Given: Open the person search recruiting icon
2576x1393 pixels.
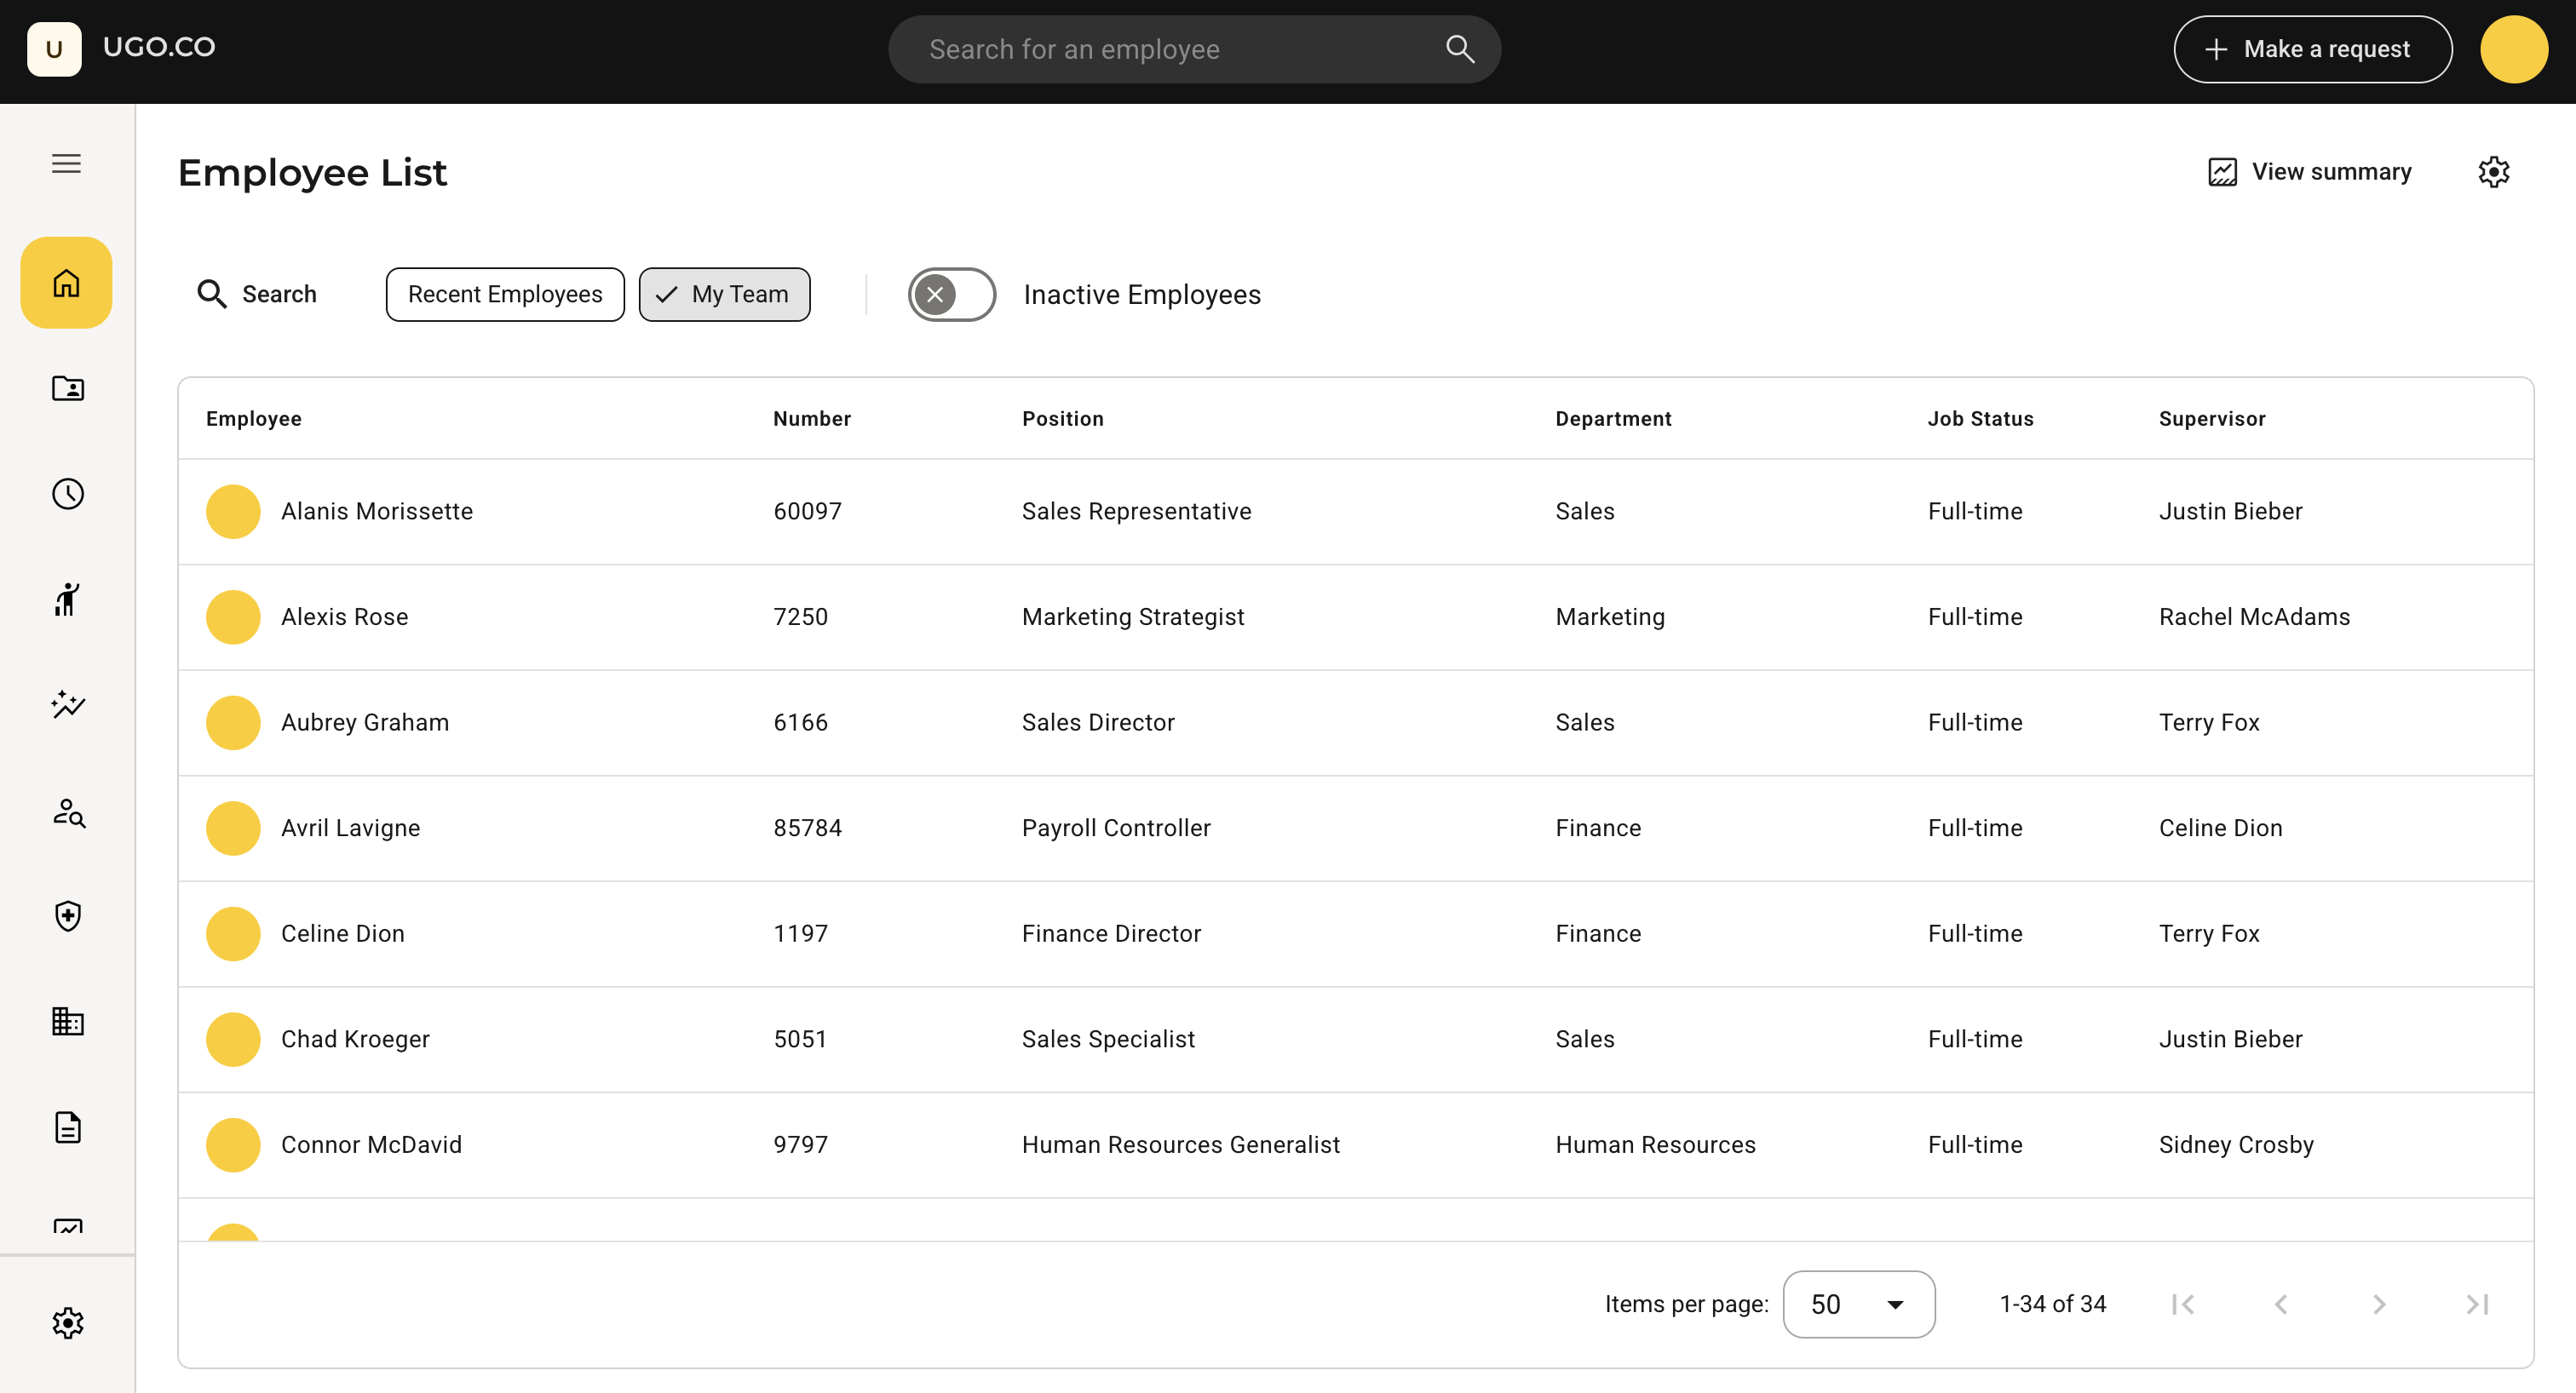Looking at the screenshot, I should point(67,811).
